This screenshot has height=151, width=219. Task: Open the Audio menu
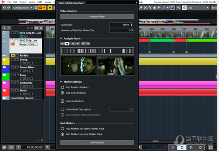click(x=32, y=2)
